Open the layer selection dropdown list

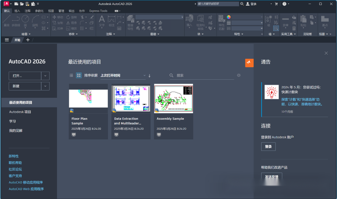[160, 17]
